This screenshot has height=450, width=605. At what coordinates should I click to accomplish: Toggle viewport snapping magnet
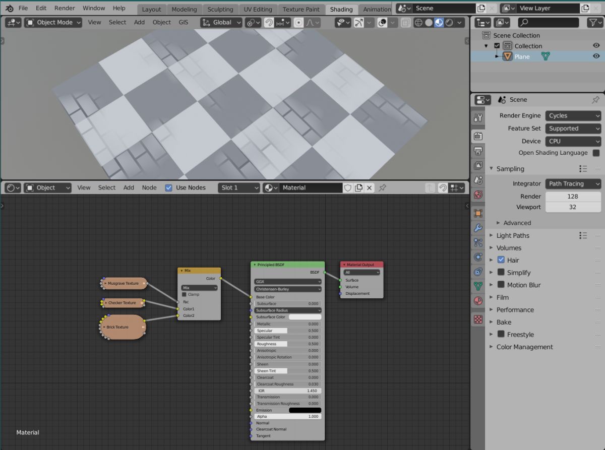(269, 23)
